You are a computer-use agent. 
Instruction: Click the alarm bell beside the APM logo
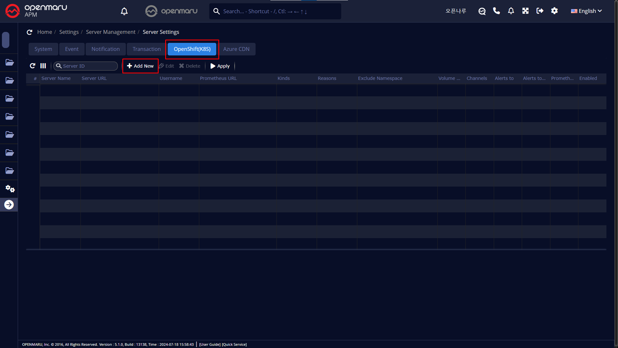pyautogui.click(x=124, y=11)
